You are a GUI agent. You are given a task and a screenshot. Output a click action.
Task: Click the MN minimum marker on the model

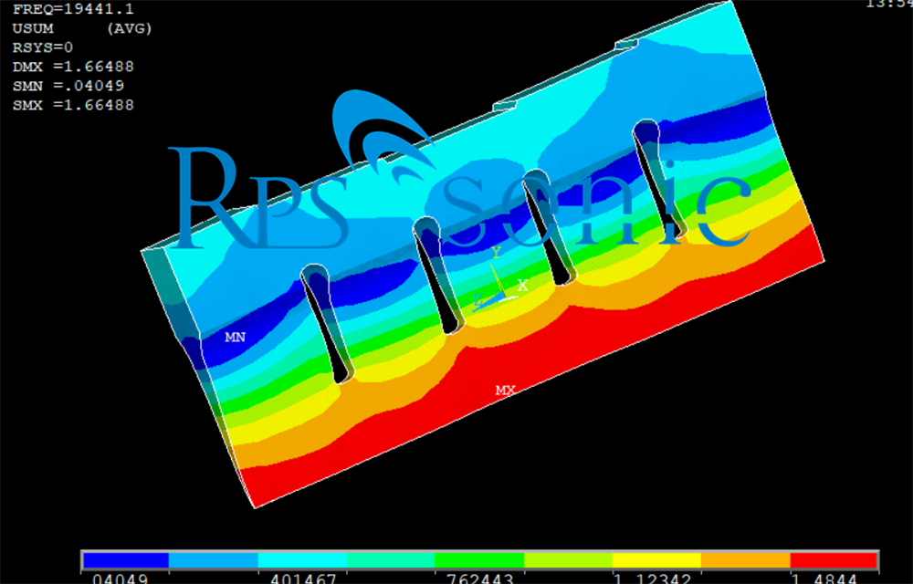pos(236,338)
